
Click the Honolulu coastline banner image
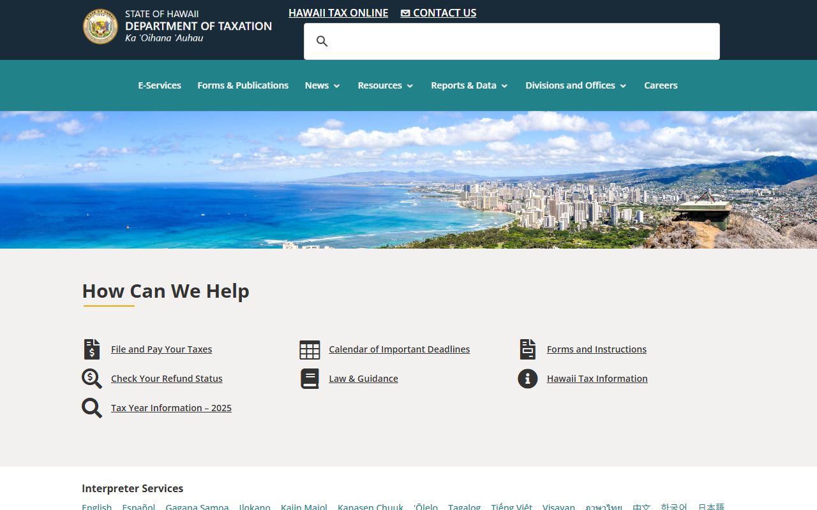(x=408, y=180)
